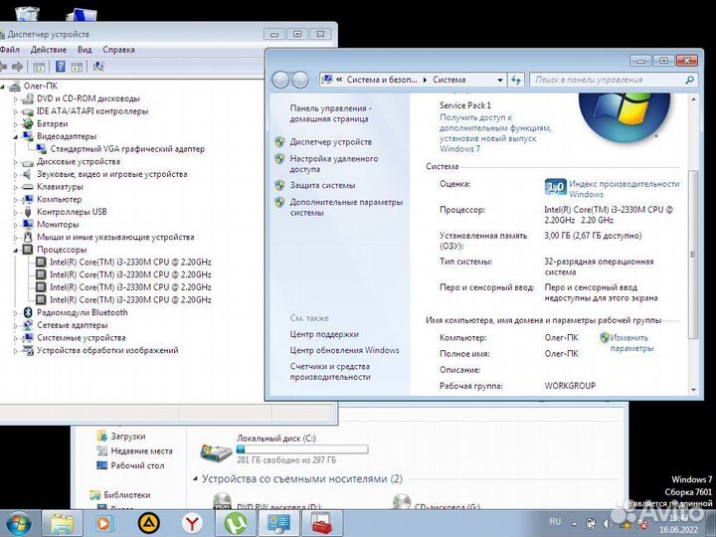716x537 pixels.
Task: Collapse the Процессоры tree node
Action: [16, 250]
